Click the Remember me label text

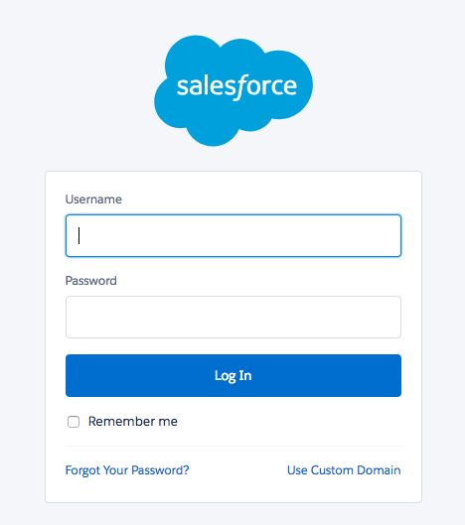(133, 421)
